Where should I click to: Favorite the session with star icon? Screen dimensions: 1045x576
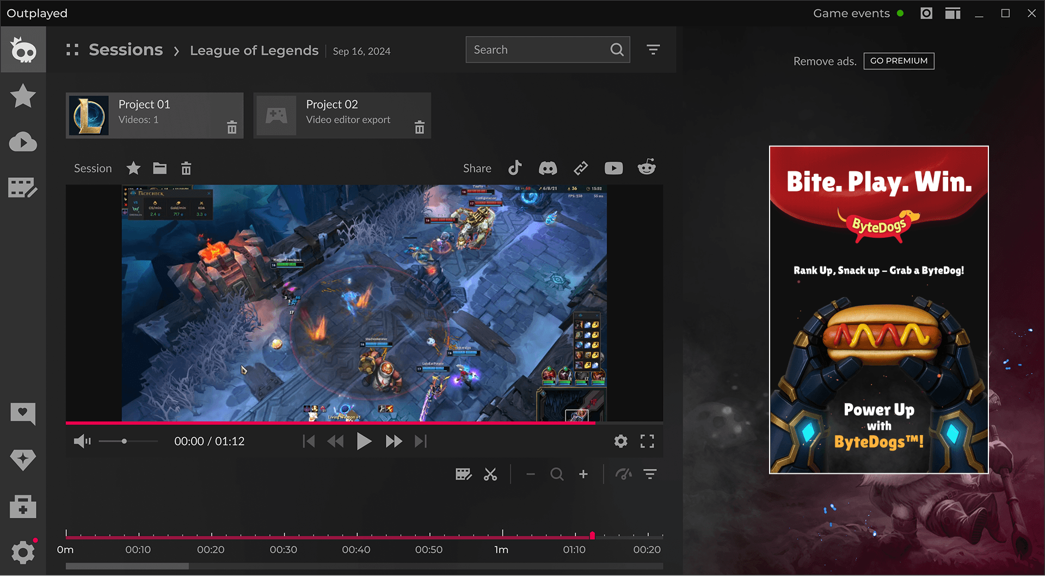coord(133,168)
